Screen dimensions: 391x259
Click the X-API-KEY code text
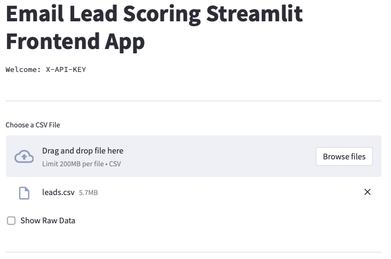coord(66,69)
